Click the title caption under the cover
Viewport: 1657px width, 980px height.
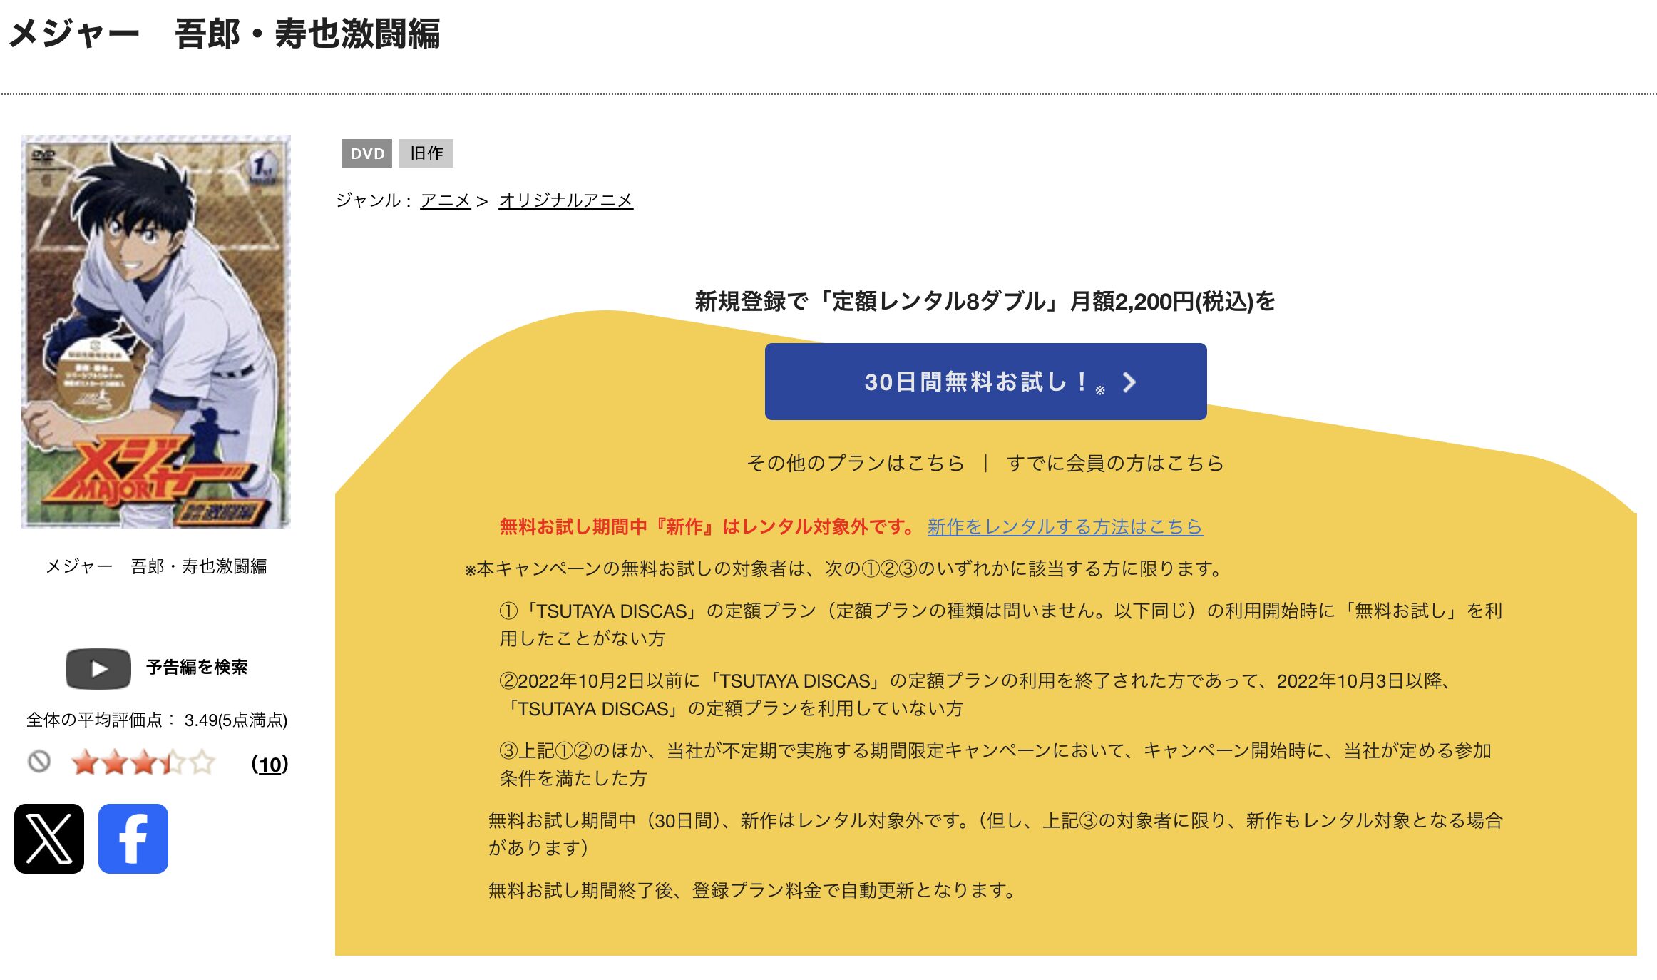click(156, 566)
